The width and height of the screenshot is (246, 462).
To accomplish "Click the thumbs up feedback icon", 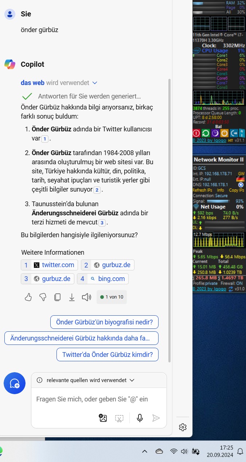I will pos(28,297).
